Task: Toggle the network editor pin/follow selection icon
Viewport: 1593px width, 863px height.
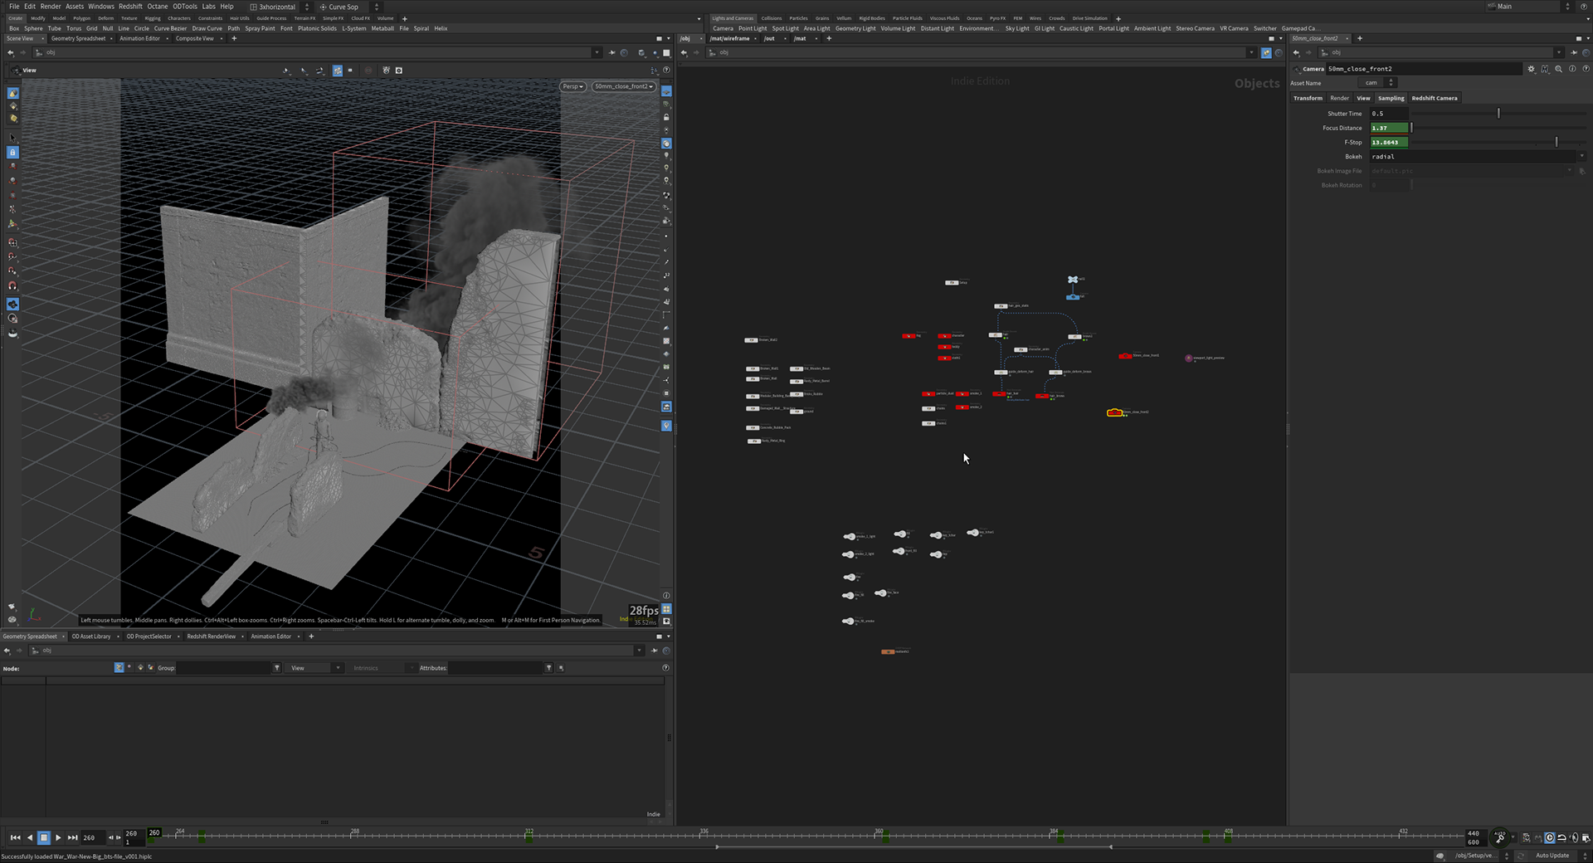Action: (x=1266, y=52)
